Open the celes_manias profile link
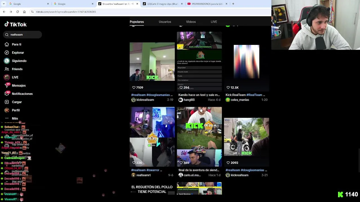The width and height of the screenshot is (360, 202). point(240,100)
